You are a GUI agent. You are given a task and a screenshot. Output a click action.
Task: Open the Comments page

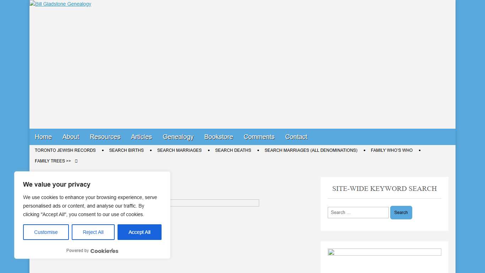pos(259,137)
